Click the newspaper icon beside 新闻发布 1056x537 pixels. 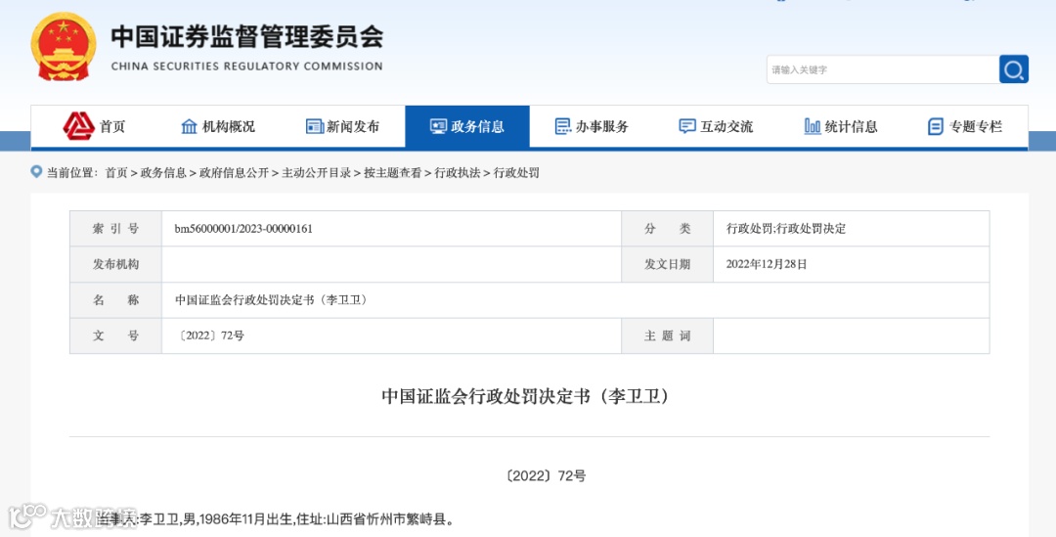tap(315, 126)
